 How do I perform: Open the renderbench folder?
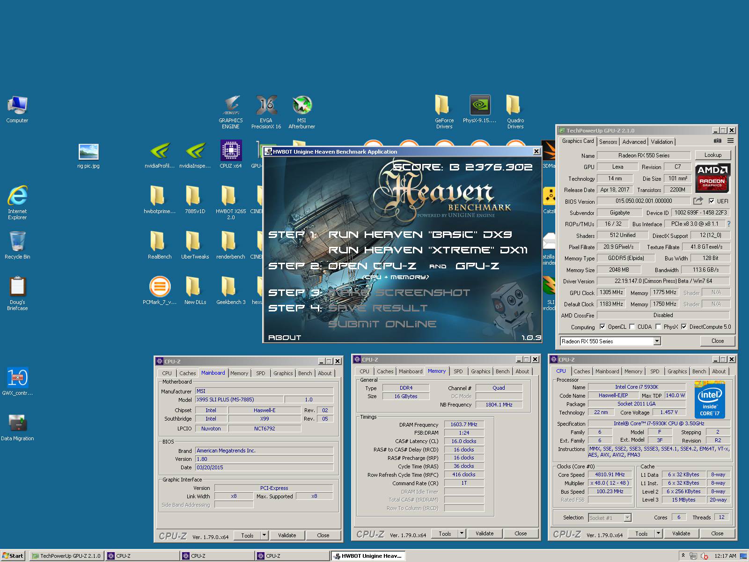tap(231, 245)
